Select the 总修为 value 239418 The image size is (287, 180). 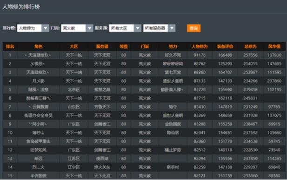point(250,90)
